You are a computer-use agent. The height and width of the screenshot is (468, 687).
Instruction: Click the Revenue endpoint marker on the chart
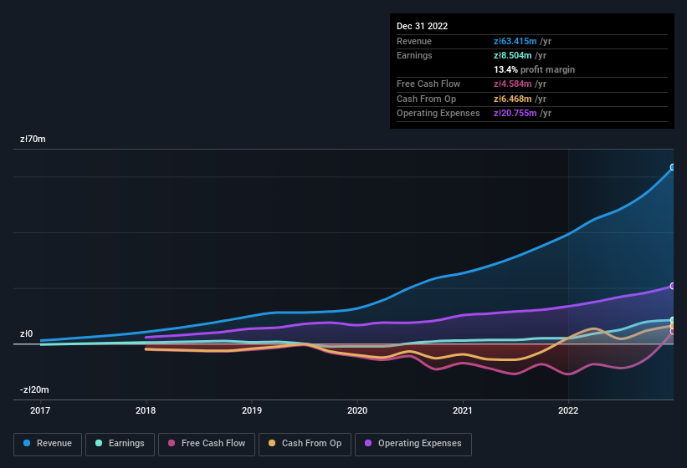[673, 167]
